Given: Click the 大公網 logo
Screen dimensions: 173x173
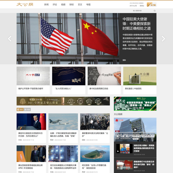Looking at the screenshot, I should point(25,5).
